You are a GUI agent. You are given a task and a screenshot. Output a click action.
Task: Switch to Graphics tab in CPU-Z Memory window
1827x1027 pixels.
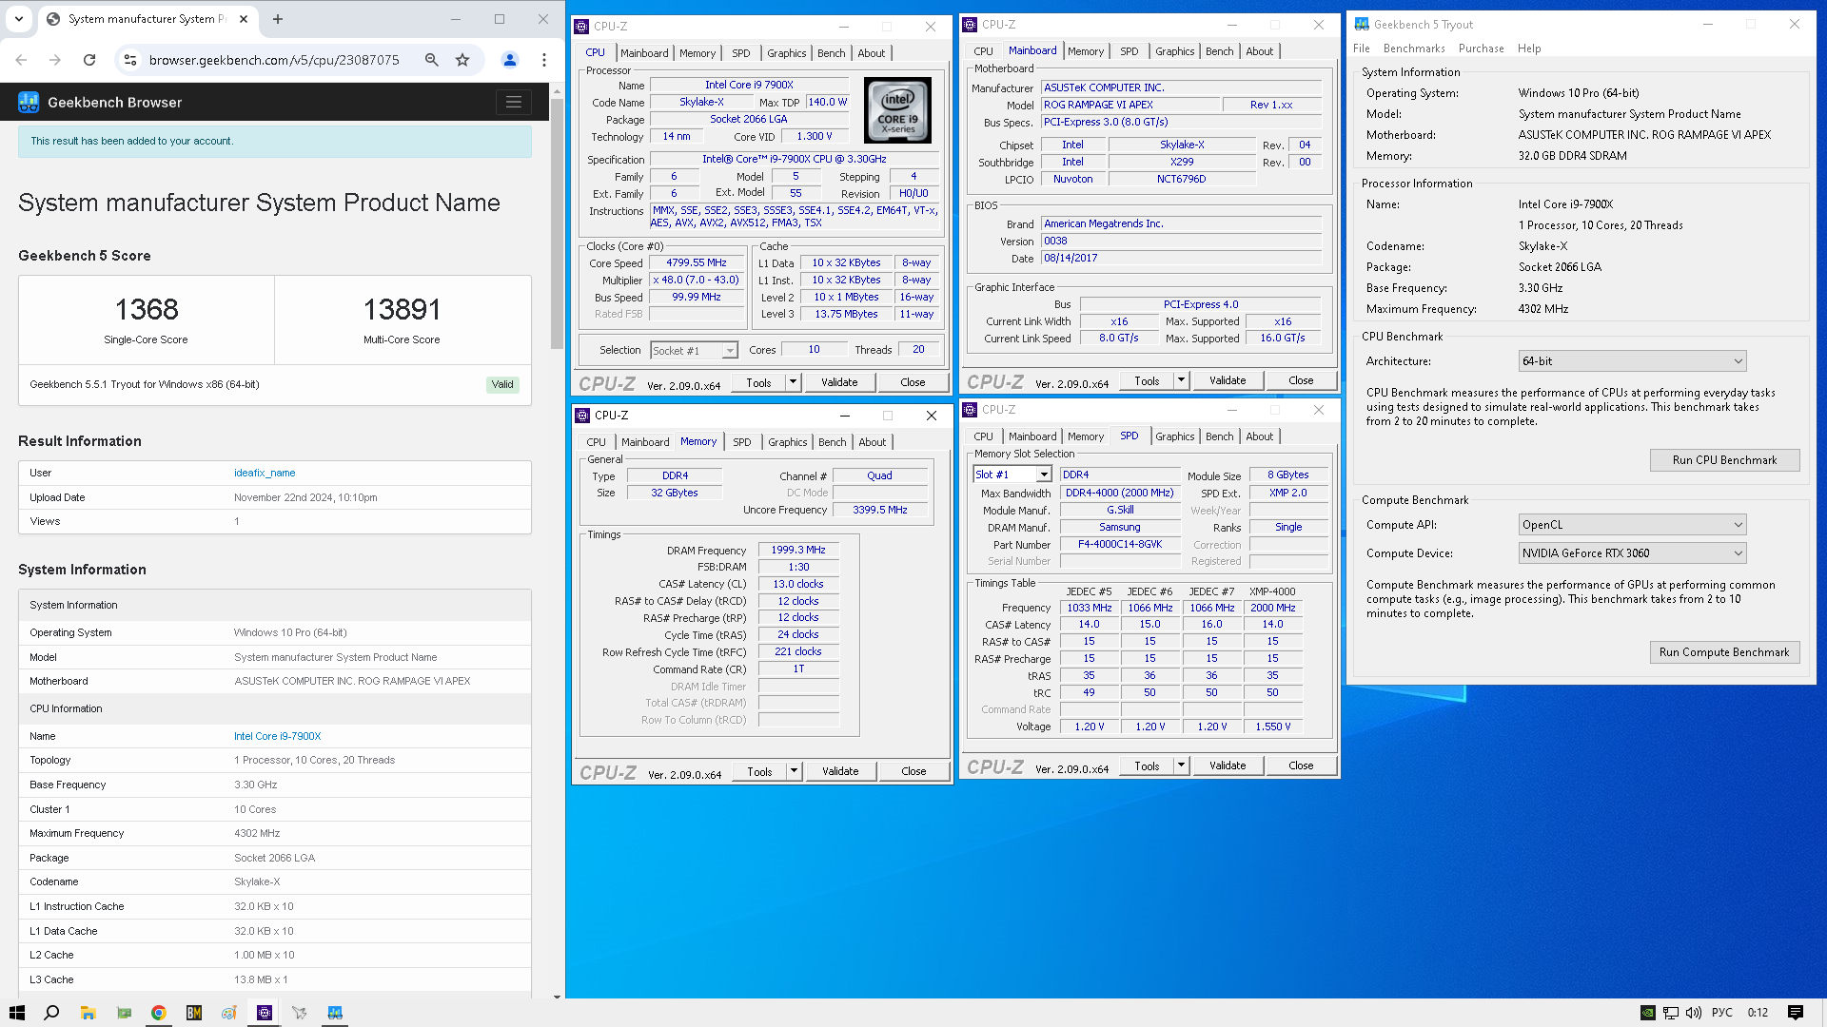[788, 442]
